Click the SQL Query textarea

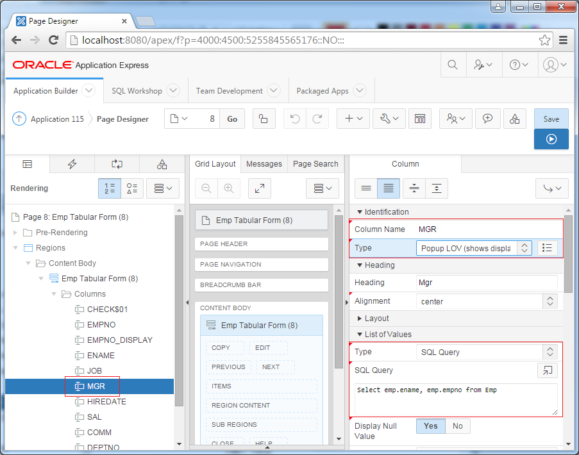coord(456,399)
